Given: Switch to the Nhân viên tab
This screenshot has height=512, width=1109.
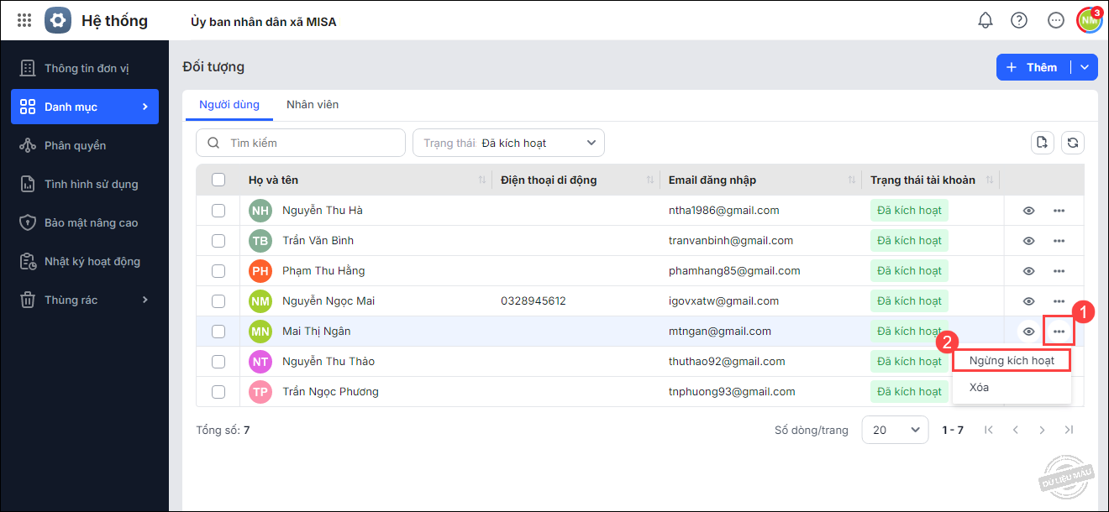Looking at the screenshot, I should 313,105.
